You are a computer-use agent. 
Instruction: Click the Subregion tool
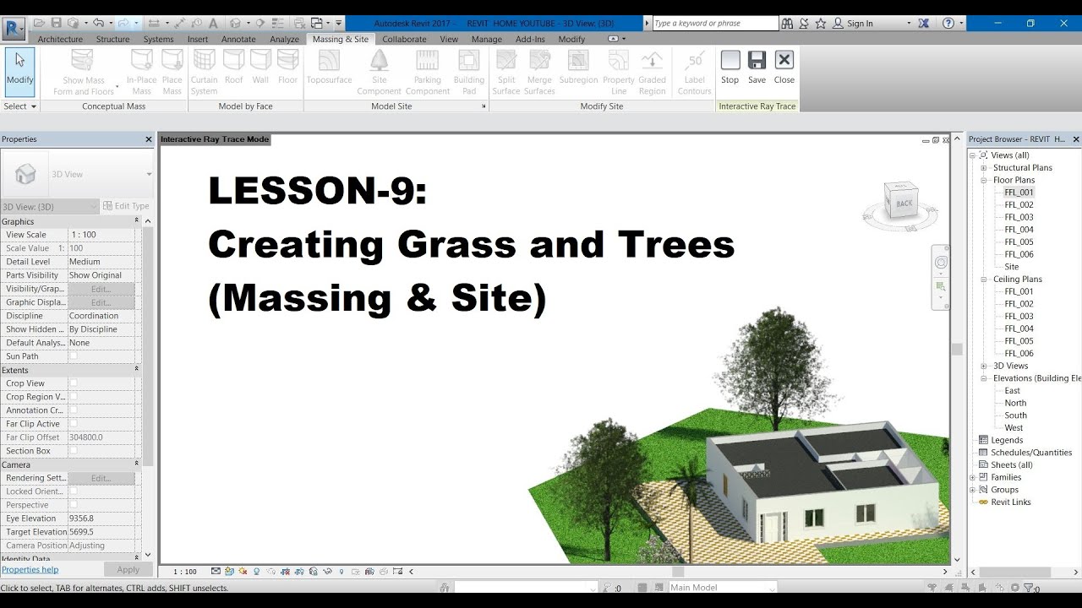pyautogui.click(x=578, y=68)
